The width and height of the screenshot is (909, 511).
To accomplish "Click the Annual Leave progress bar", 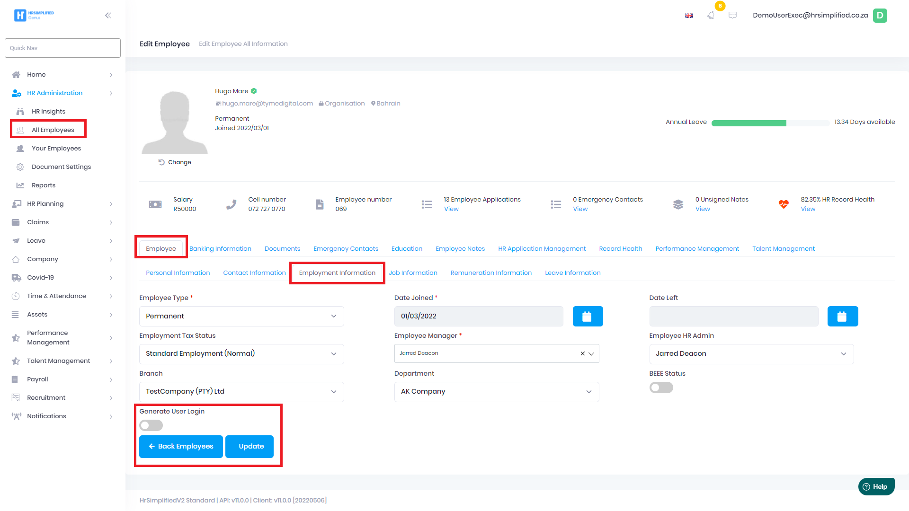I will tap(770, 123).
